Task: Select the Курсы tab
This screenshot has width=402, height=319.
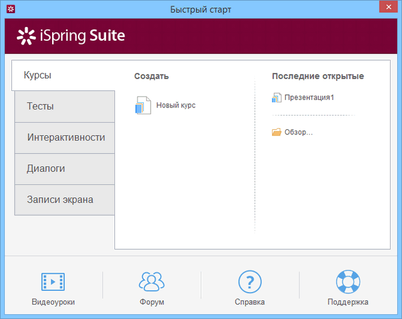Action: pos(63,75)
